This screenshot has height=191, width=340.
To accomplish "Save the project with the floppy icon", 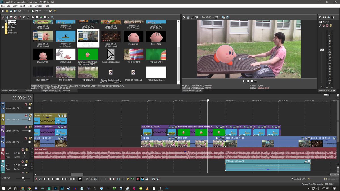I will (x=11, y=11).
